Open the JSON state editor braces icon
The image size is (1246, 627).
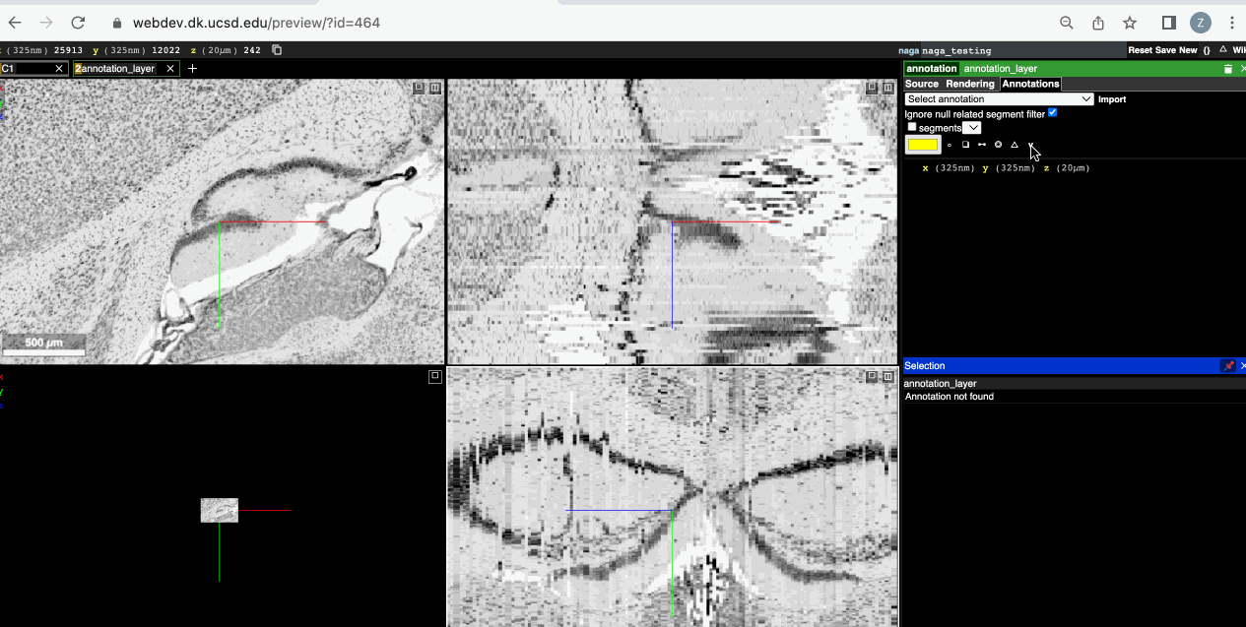pyautogui.click(x=1207, y=50)
